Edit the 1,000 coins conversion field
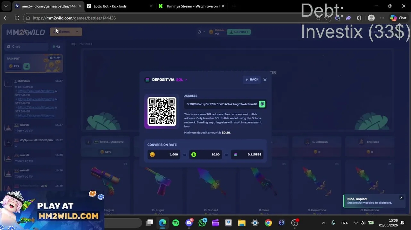Screen dimensions: 411x230 coord(164,154)
